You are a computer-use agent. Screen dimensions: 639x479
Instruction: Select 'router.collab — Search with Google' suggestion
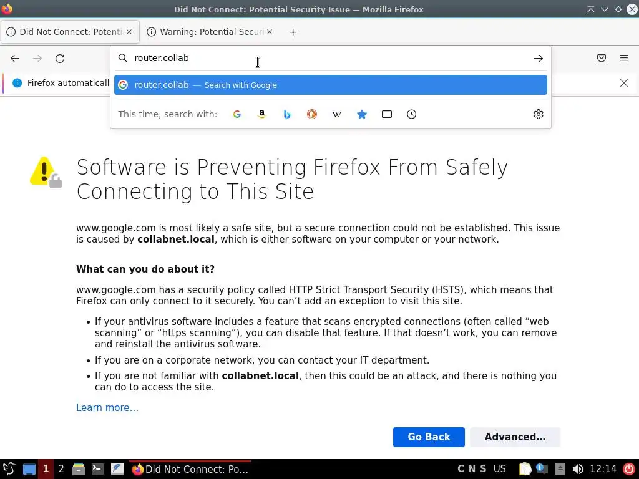click(331, 85)
